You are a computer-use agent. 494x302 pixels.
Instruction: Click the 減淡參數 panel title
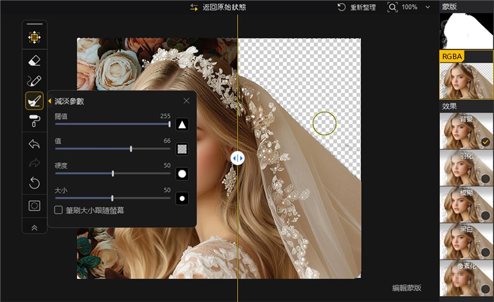pyautogui.click(x=69, y=101)
